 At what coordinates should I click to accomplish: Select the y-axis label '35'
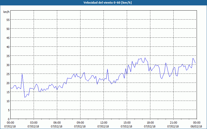tap(8, 56)
